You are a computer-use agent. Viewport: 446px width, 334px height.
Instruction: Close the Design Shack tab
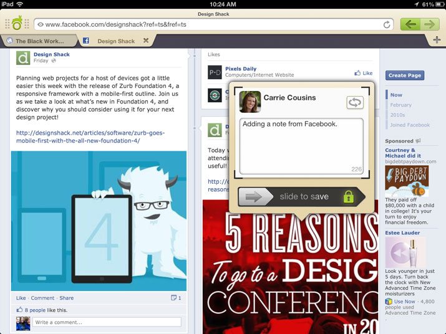click(146, 41)
